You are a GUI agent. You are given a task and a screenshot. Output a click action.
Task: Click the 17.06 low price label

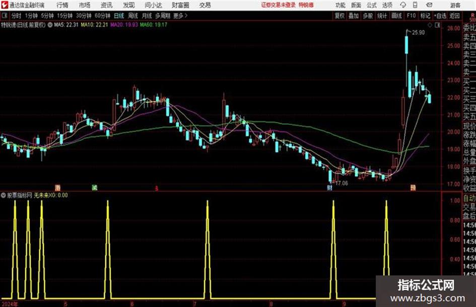click(x=342, y=183)
